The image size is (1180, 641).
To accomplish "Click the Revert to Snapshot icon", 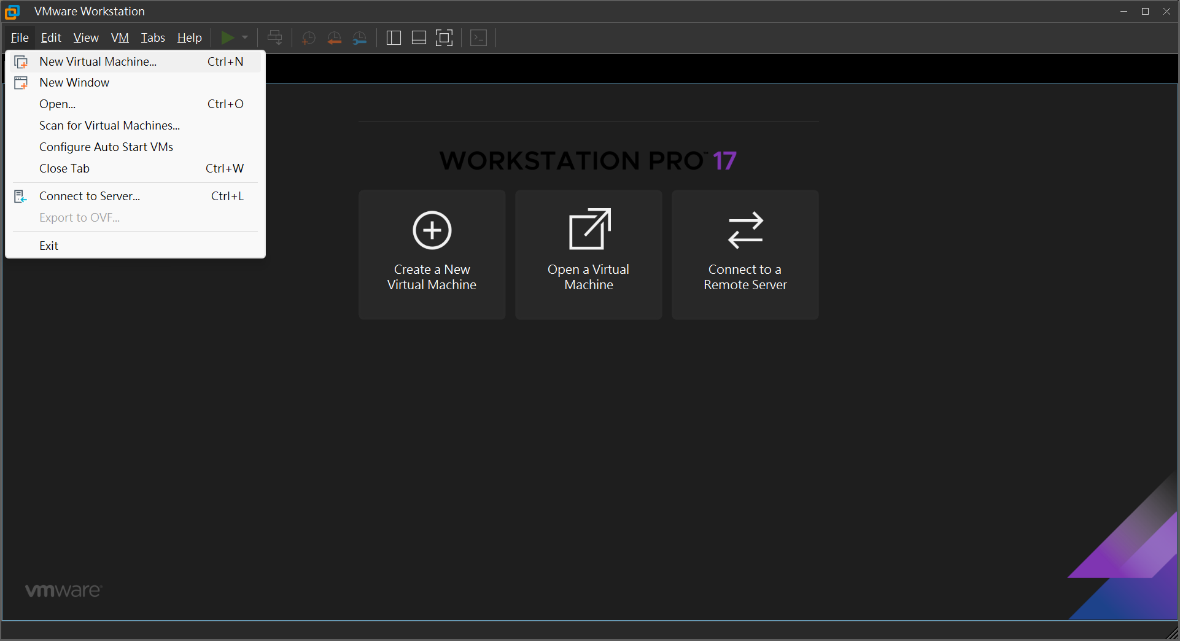I will 334,38.
